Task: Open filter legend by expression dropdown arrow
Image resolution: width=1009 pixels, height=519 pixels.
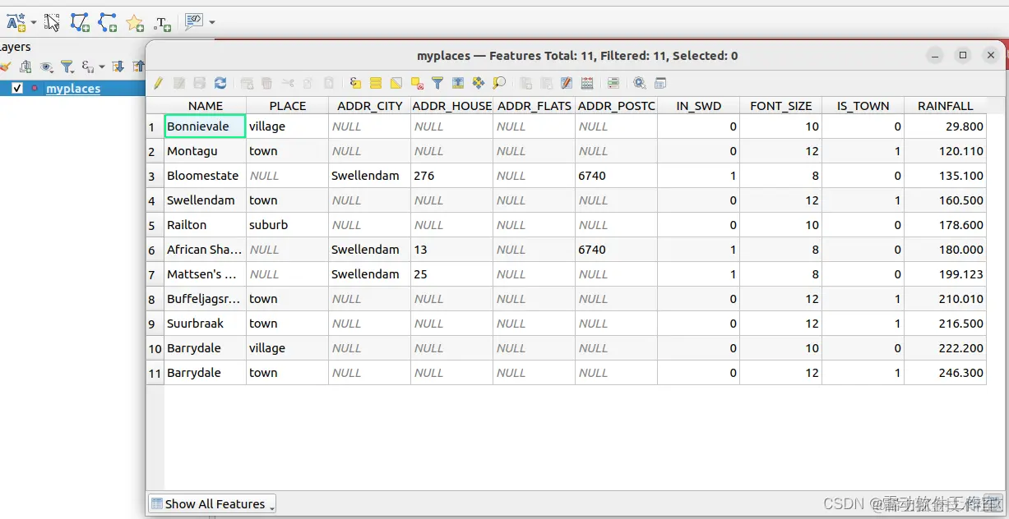Action: 102,67
